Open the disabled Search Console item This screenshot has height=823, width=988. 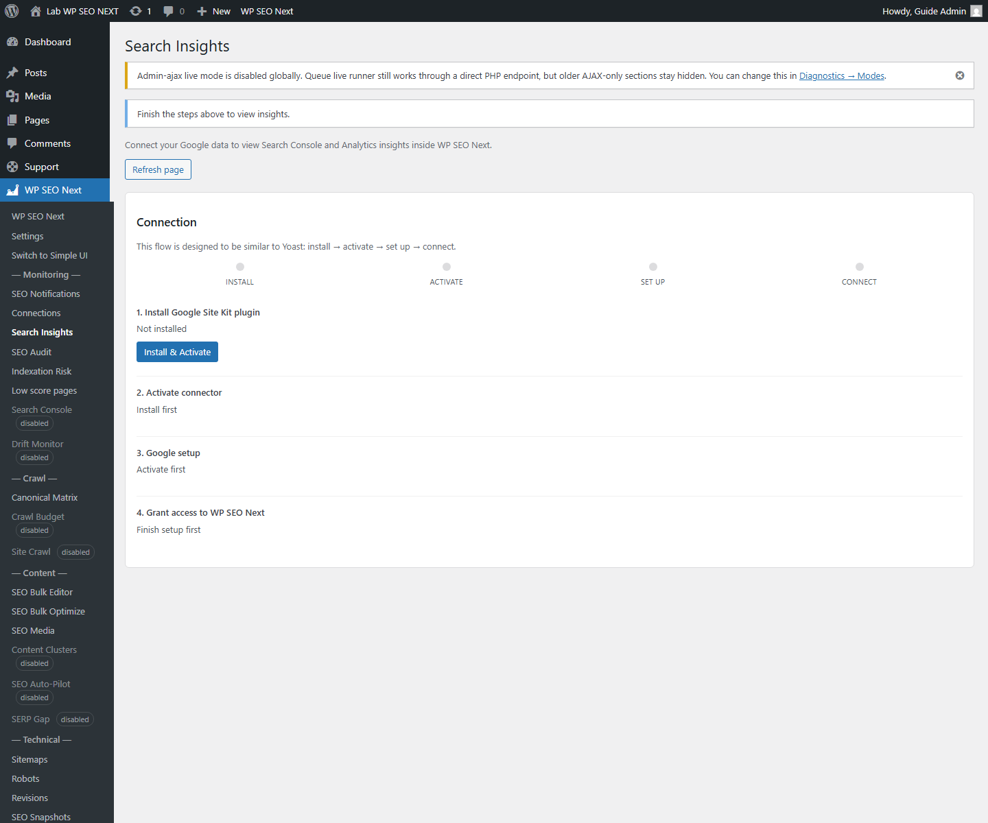(41, 416)
